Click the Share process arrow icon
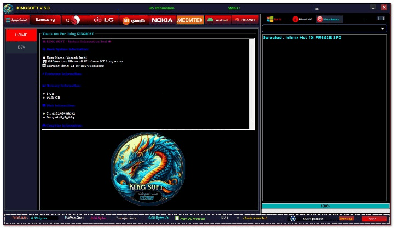The image size is (394, 228). pos(293,219)
